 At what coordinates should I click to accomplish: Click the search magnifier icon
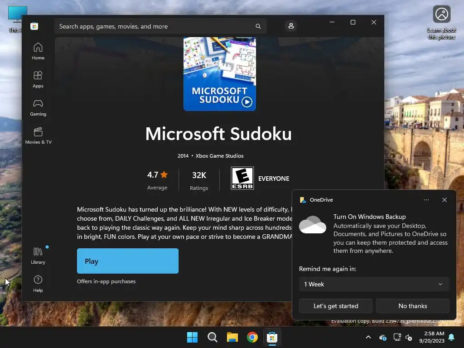pyautogui.click(x=258, y=26)
